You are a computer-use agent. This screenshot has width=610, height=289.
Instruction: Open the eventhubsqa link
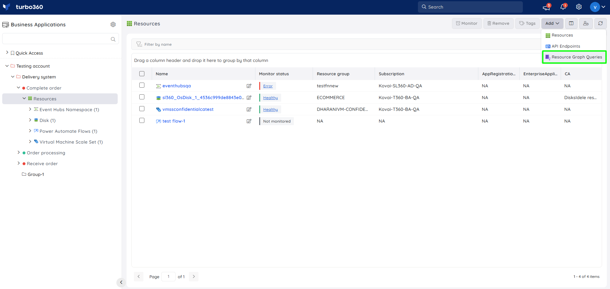[177, 86]
